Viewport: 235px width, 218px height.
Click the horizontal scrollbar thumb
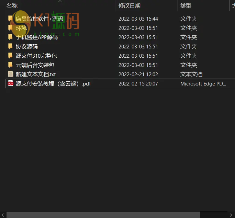tap(103, 215)
